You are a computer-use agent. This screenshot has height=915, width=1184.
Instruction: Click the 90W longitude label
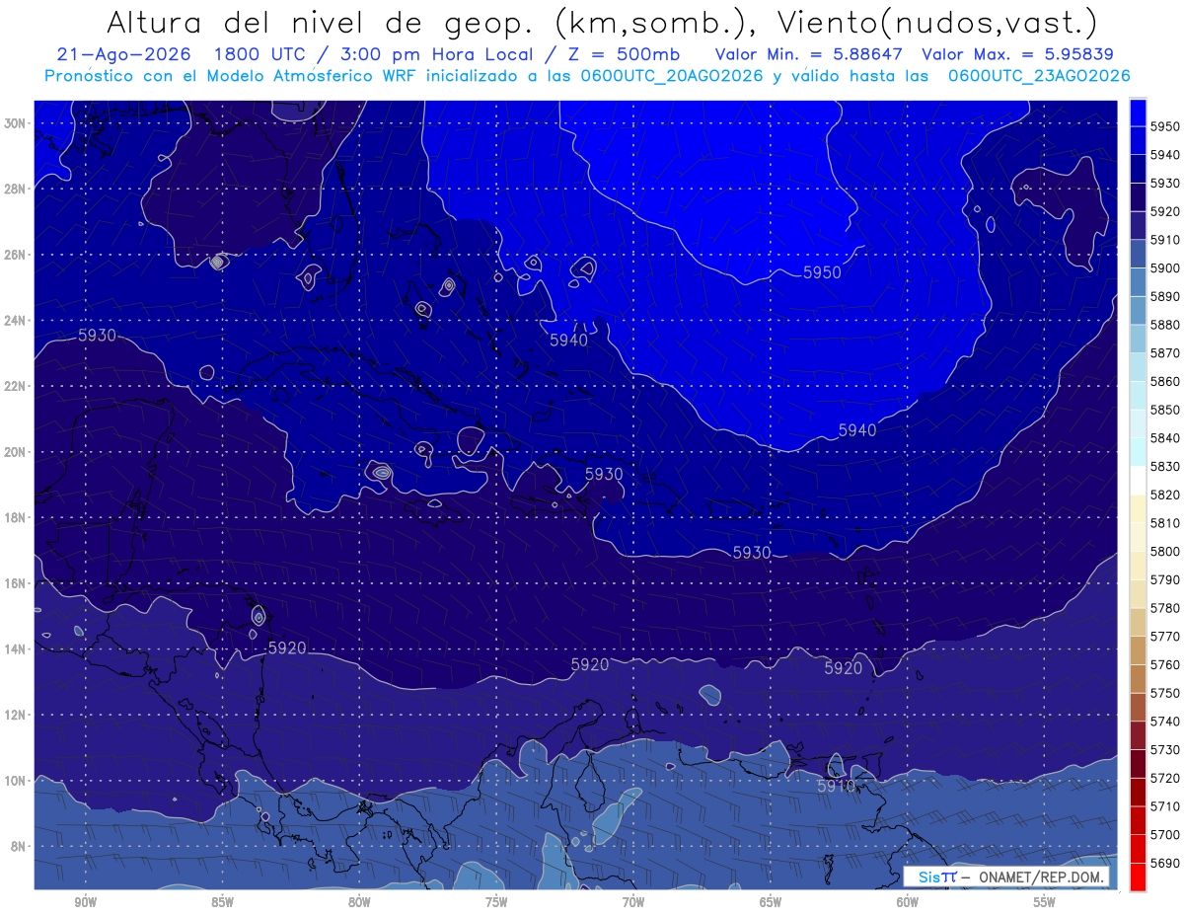(x=85, y=902)
